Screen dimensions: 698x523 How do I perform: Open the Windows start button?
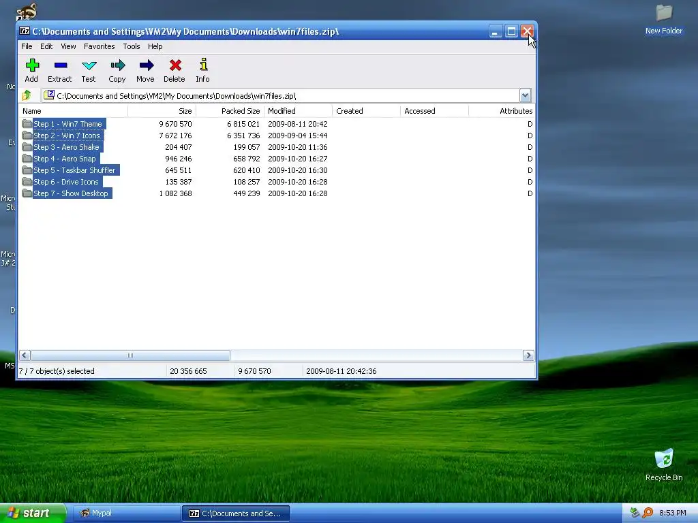pyautogui.click(x=33, y=513)
